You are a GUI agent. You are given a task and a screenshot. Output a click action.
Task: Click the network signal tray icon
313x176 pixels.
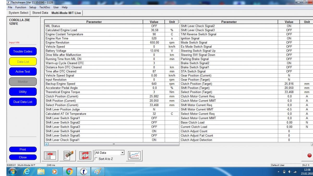click(295, 172)
